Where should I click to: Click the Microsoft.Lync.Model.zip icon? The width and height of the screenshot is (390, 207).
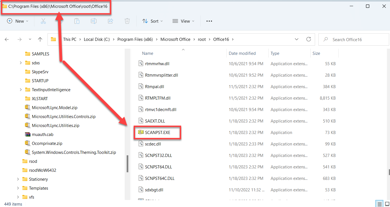27,107
